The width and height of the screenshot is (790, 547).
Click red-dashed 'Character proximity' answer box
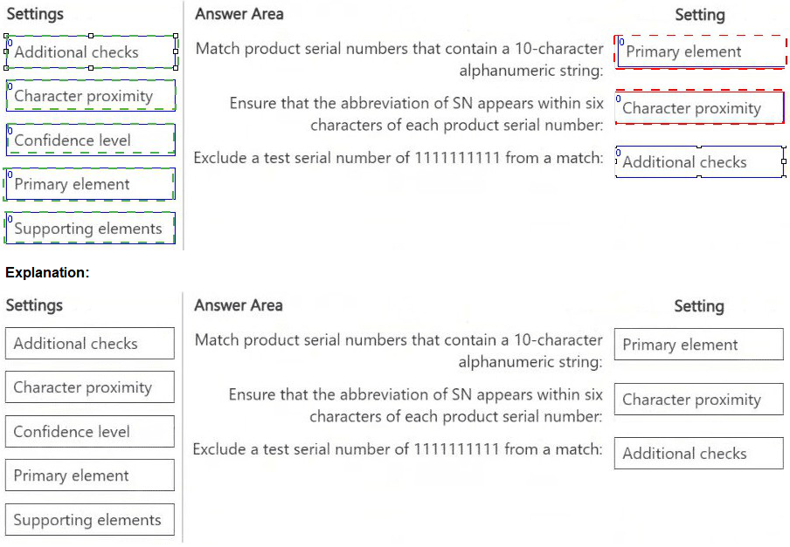[700, 108]
